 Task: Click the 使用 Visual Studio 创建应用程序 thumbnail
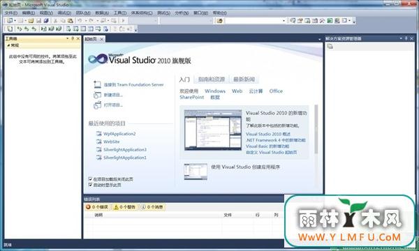coord(196,172)
